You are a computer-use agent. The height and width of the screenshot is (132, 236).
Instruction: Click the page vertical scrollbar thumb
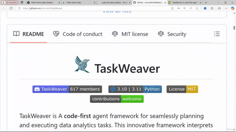(234, 28)
